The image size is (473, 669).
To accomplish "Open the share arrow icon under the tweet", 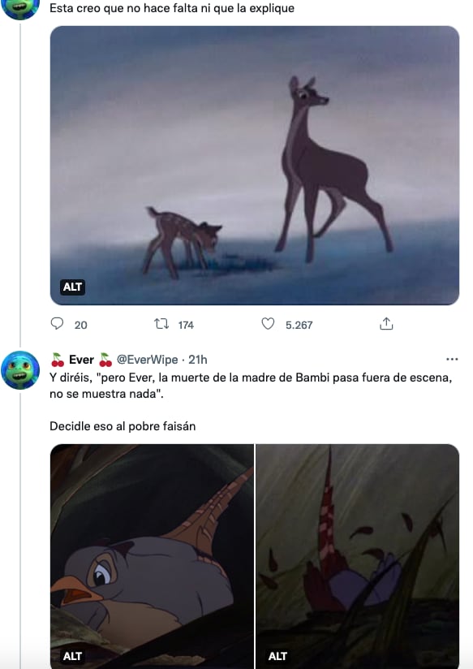I will 385,324.
